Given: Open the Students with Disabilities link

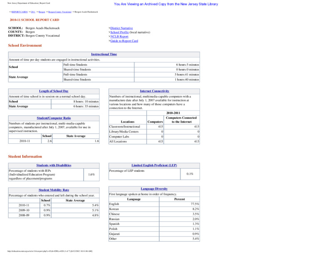Looking at the screenshot, I should (54, 165).
